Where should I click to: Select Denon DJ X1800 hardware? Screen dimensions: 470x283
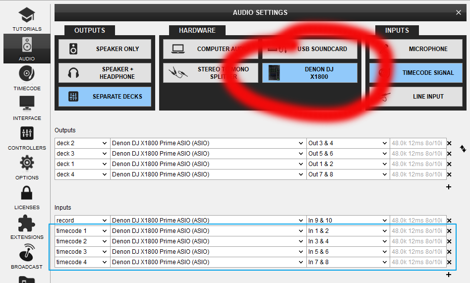pos(310,73)
